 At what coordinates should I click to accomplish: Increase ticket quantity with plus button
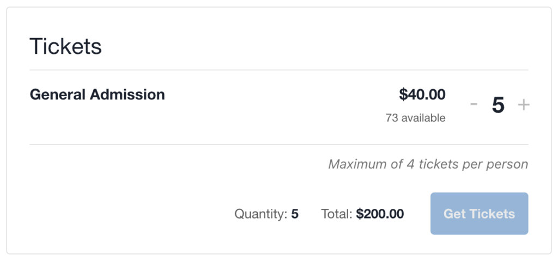[x=523, y=105]
